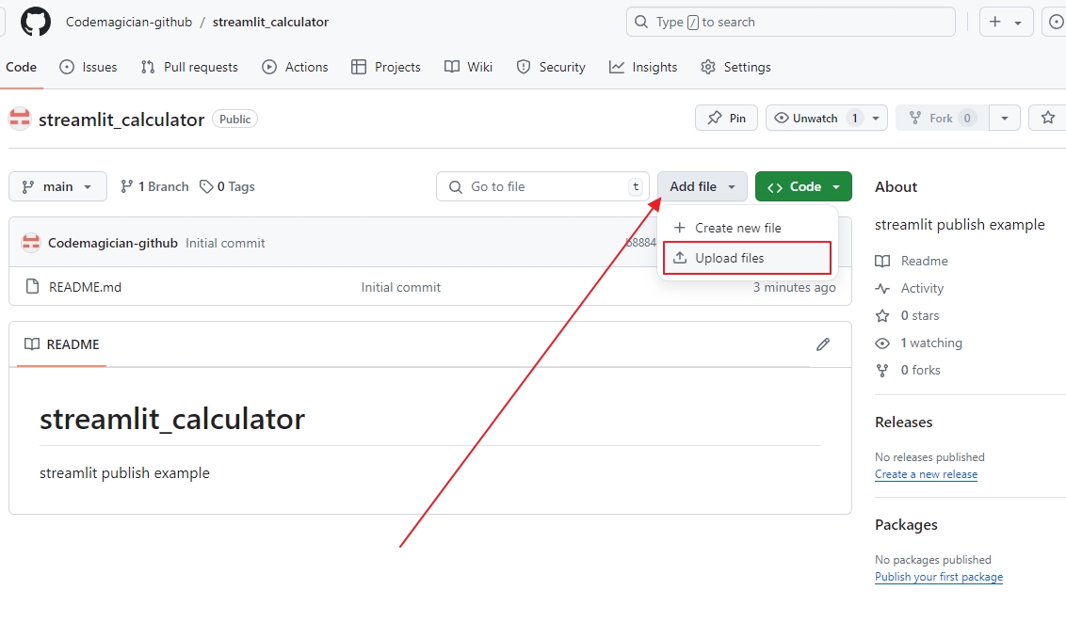Viewport: 1066px width, 622px height.
Task: Click the '3 minutes ago' timestamp
Action: pyautogui.click(x=794, y=287)
